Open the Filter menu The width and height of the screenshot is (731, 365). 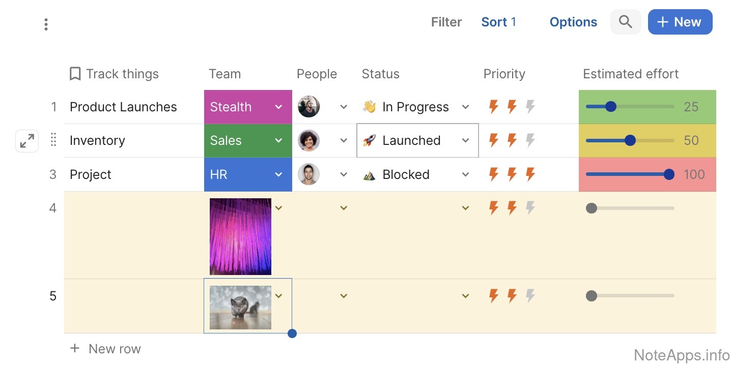click(x=446, y=22)
